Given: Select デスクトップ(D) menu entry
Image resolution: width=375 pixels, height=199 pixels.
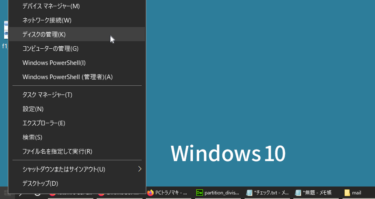Looking at the screenshot, I should tap(77, 184).
